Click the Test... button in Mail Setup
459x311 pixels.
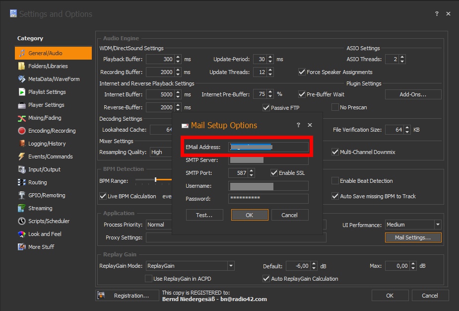click(x=204, y=215)
